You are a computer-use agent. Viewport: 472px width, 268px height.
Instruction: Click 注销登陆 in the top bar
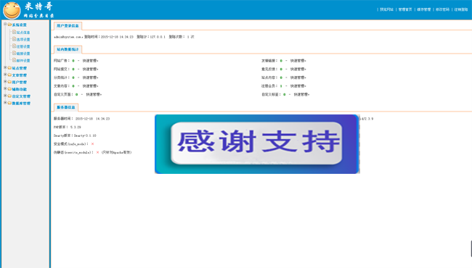coord(461,9)
